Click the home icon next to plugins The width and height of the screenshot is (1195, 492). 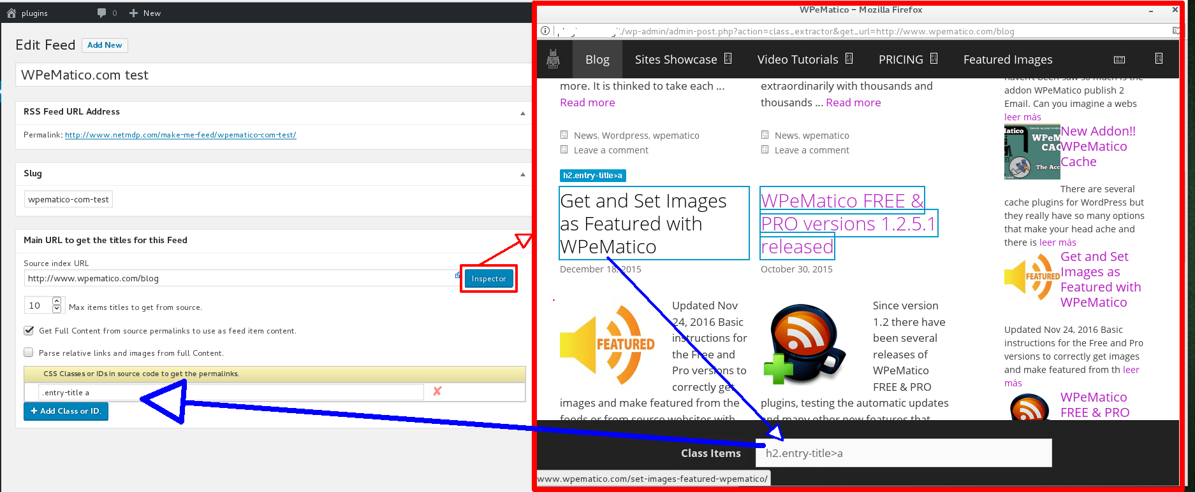pos(11,13)
